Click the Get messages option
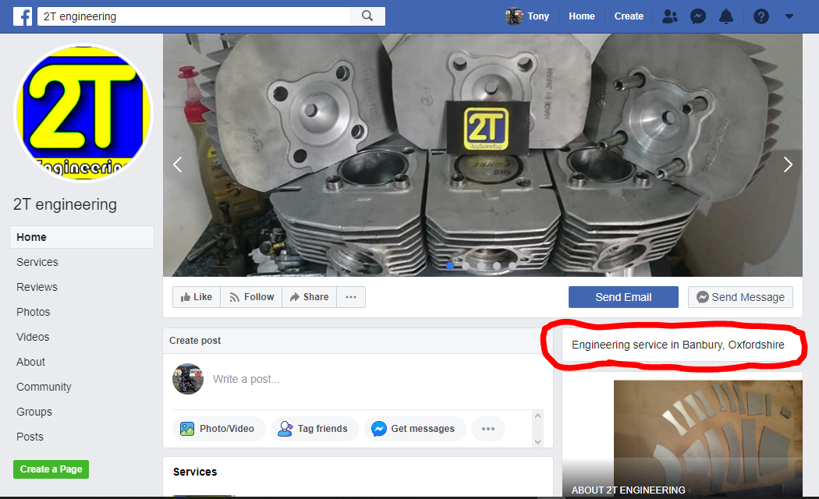 tap(413, 429)
